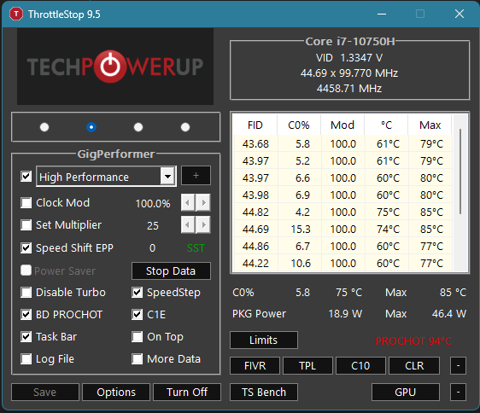Click the plus button next to power plan
This screenshot has height=413, width=480.
(196, 176)
